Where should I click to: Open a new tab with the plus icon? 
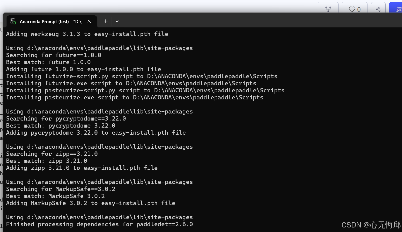point(105,21)
